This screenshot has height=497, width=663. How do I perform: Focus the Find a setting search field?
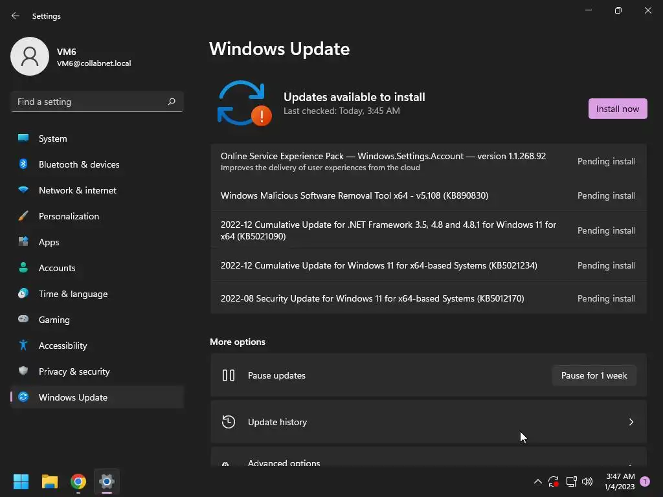(97, 102)
